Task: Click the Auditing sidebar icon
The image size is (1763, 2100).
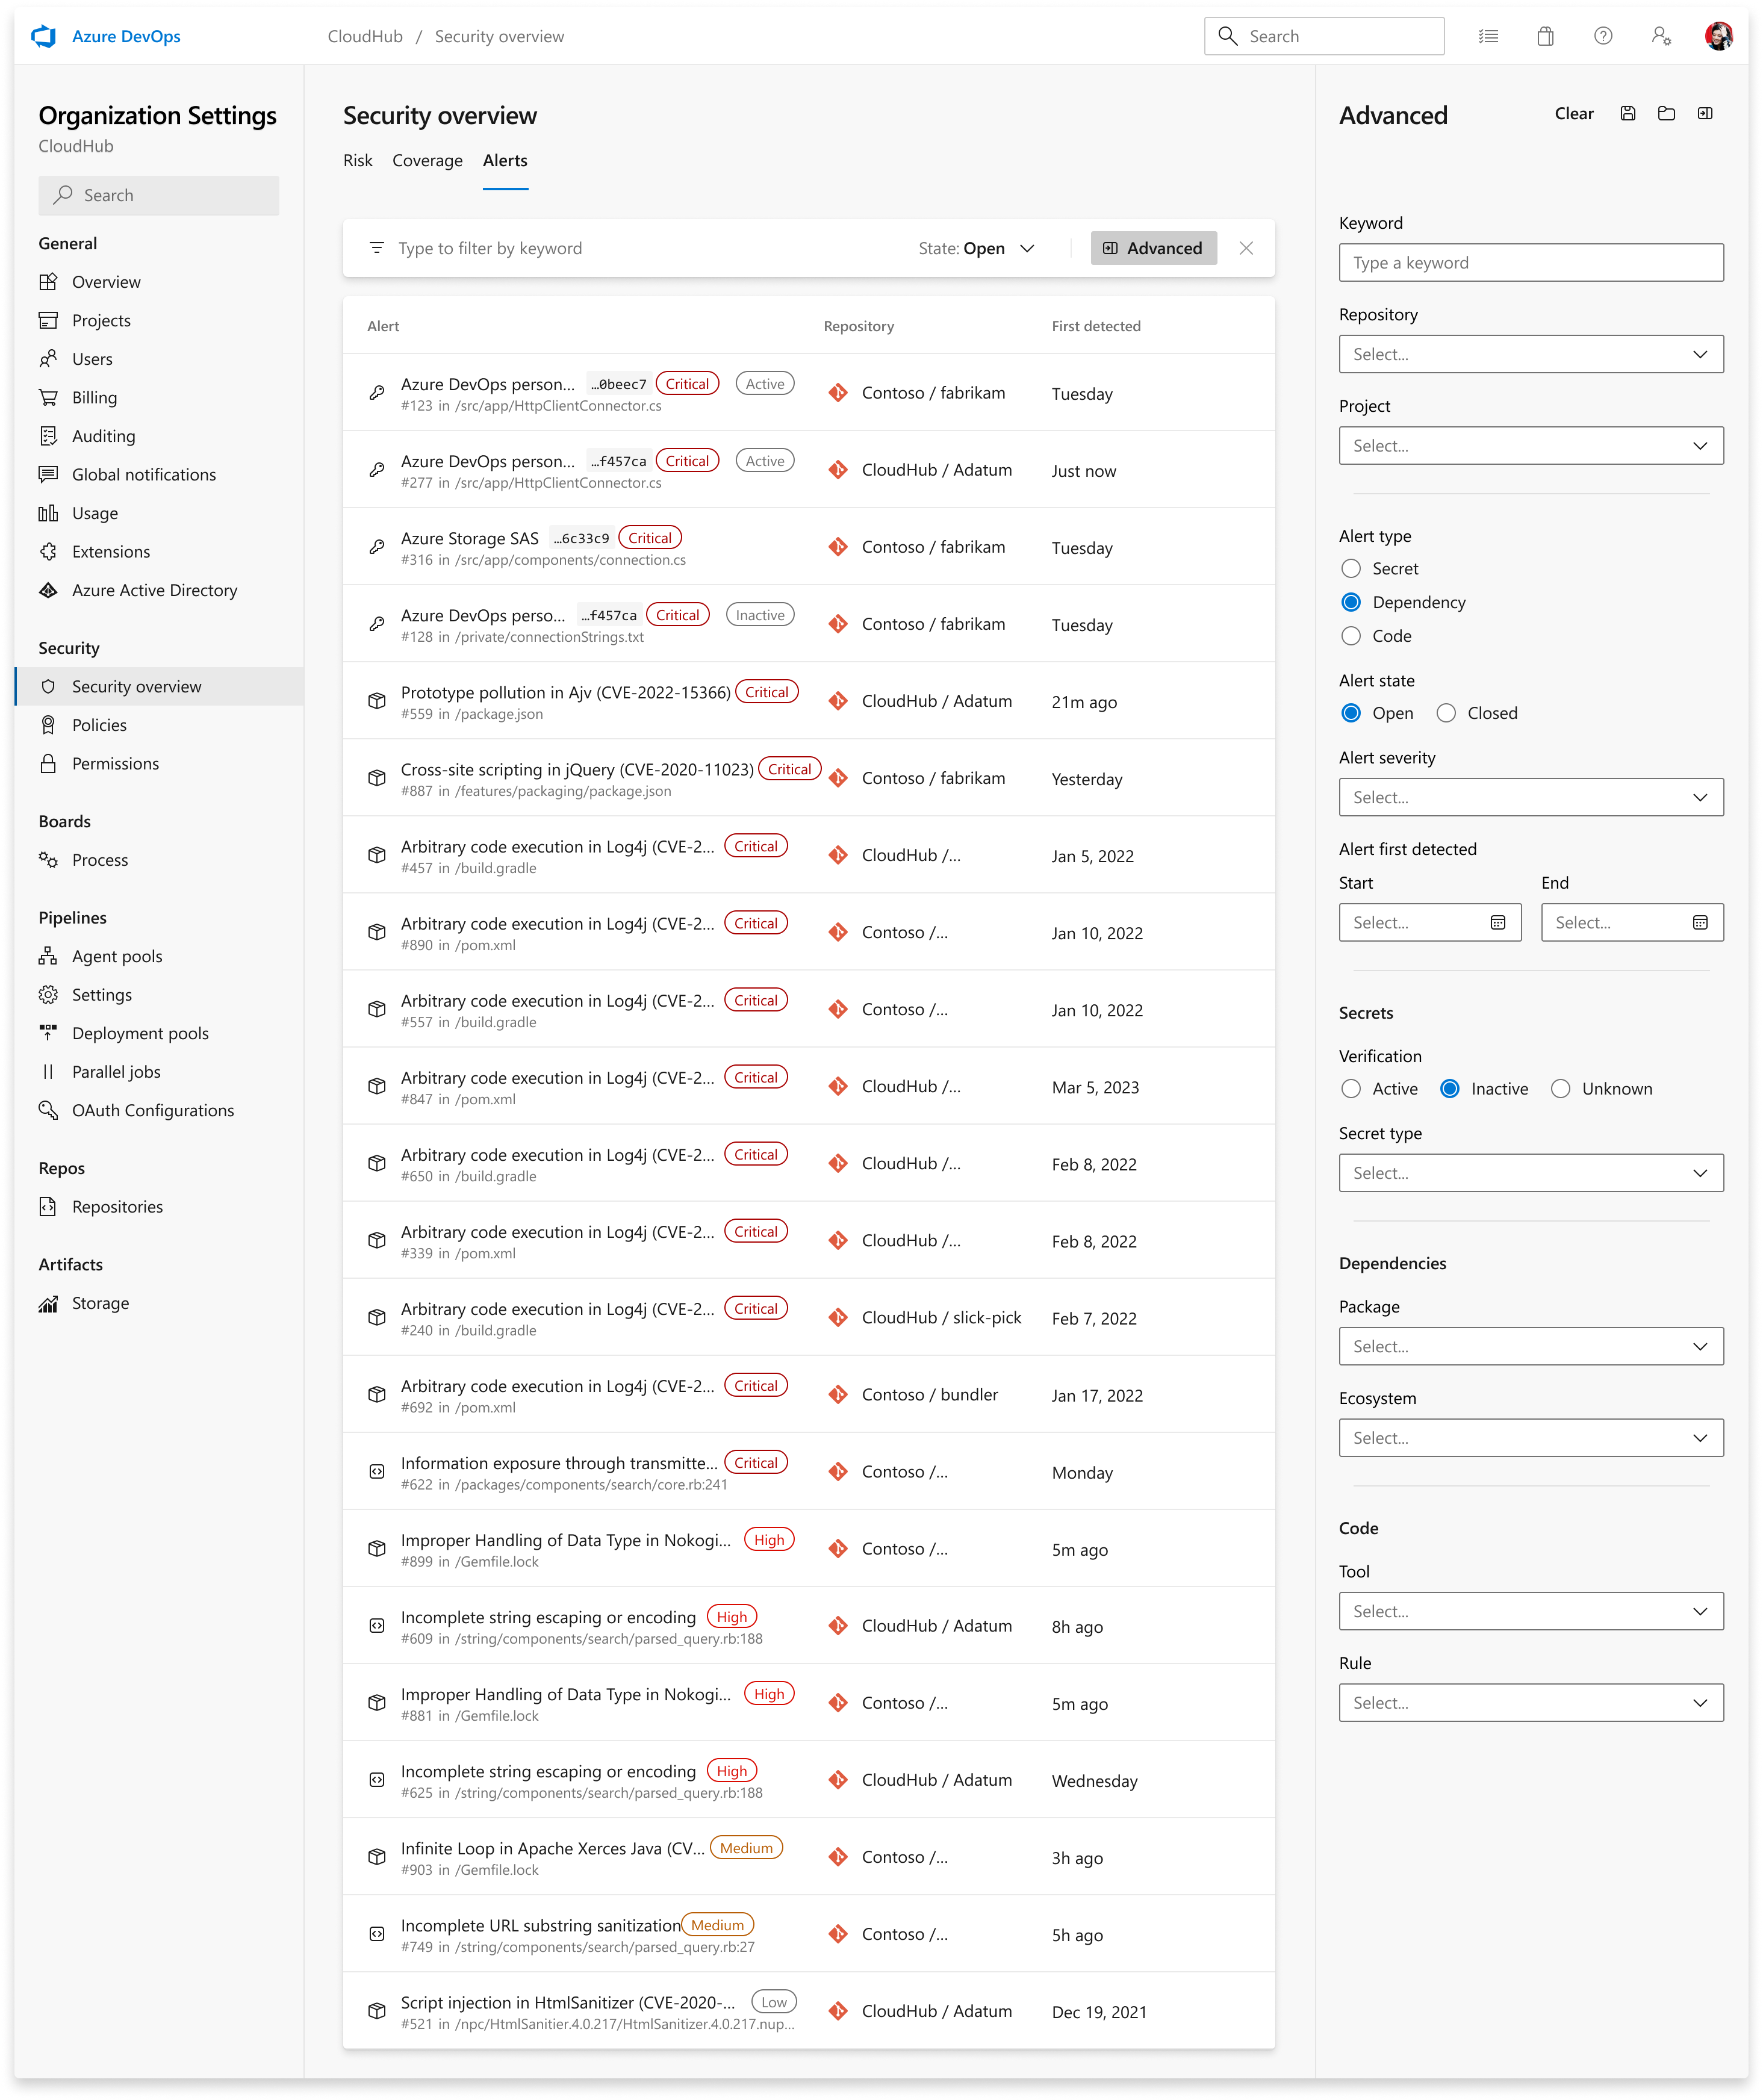Action: tap(48, 436)
